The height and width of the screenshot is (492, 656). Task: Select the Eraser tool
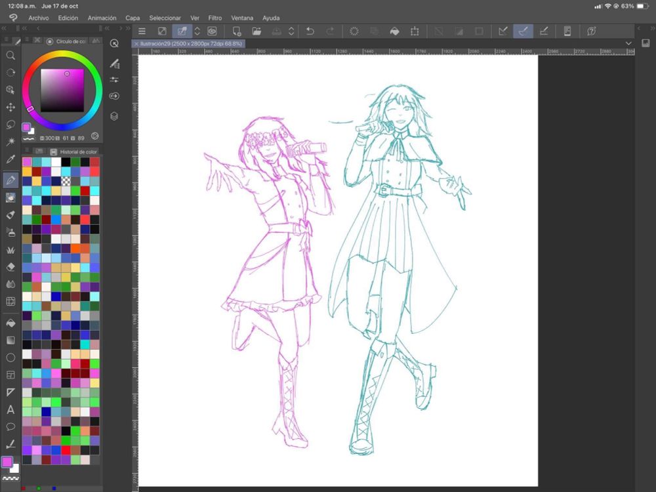(x=10, y=267)
